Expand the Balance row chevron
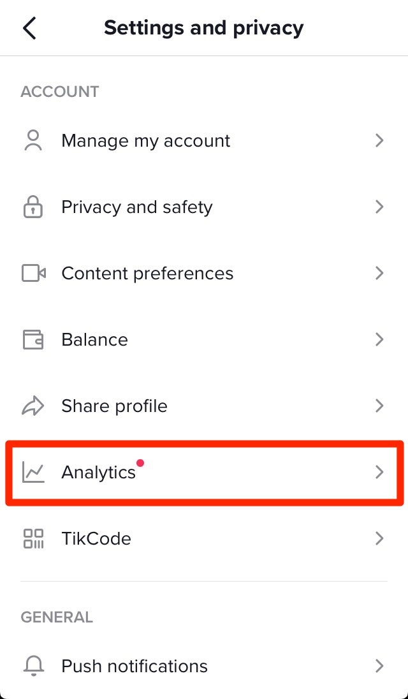 [379, 339]
